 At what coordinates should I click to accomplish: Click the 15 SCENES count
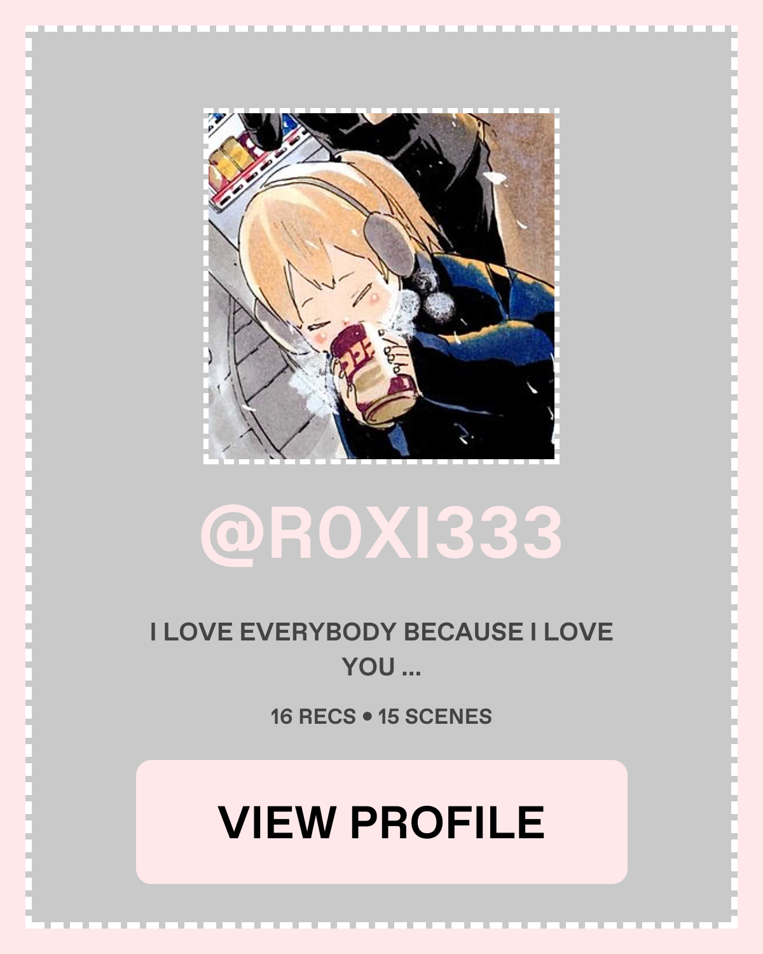(x=435, y=717)
